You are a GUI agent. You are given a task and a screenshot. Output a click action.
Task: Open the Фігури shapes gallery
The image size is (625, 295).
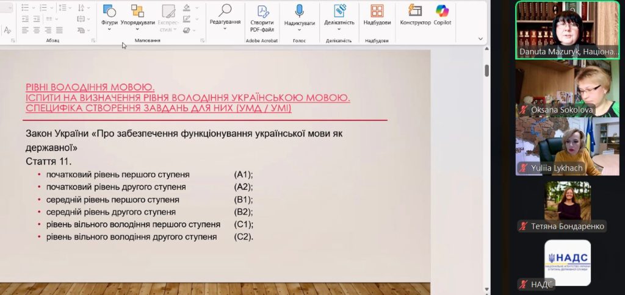pos(109,15)
